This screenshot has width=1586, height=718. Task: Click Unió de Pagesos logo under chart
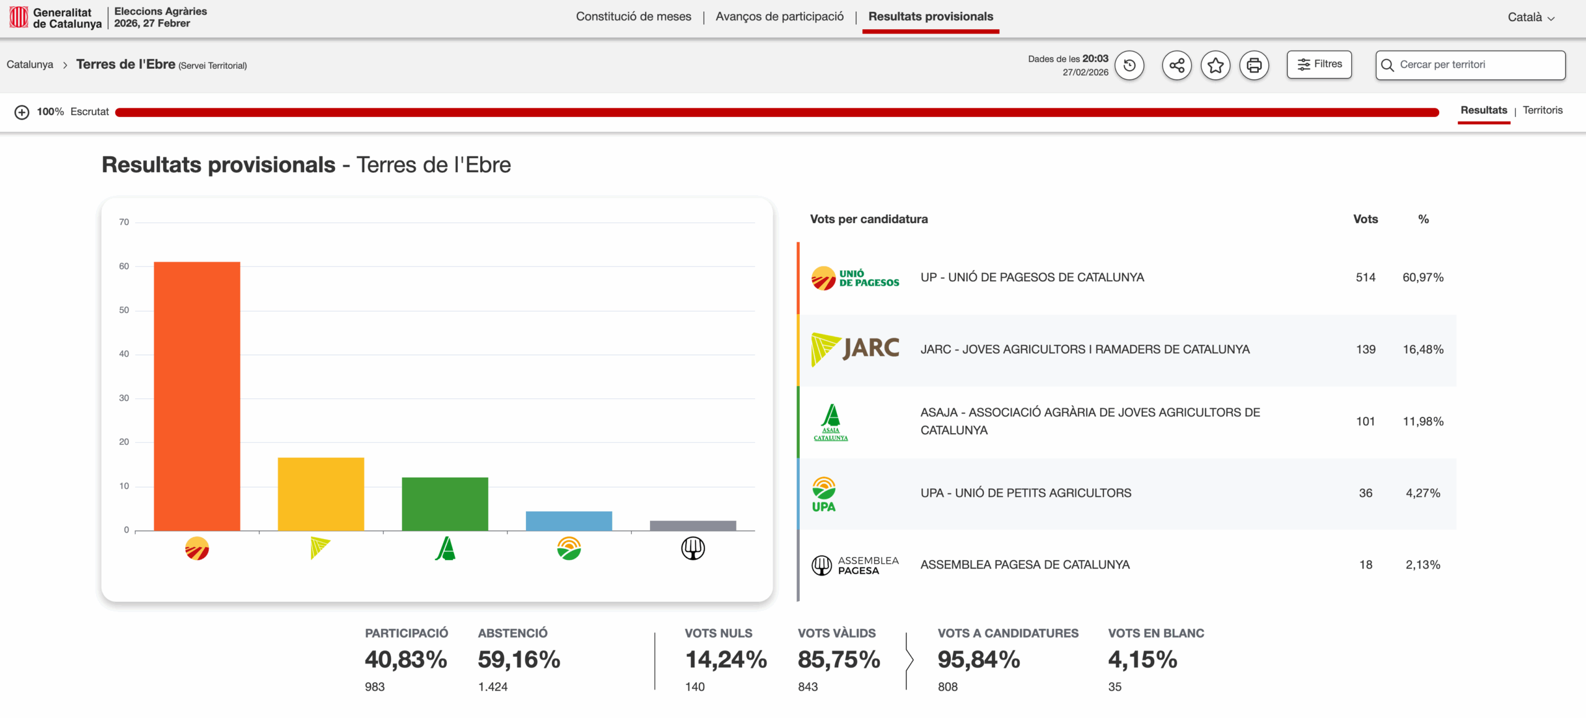197,549
